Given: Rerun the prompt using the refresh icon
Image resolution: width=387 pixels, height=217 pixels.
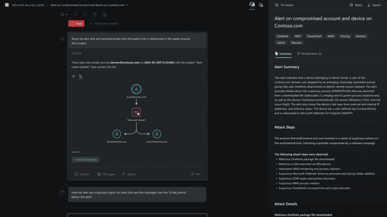Looking at the screenshot, I should (x=85, y=14).
